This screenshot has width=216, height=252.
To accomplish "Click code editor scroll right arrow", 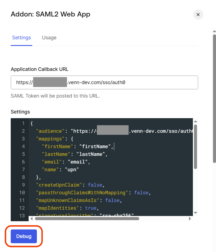I will pyautogui.click(x=190, y=218).
